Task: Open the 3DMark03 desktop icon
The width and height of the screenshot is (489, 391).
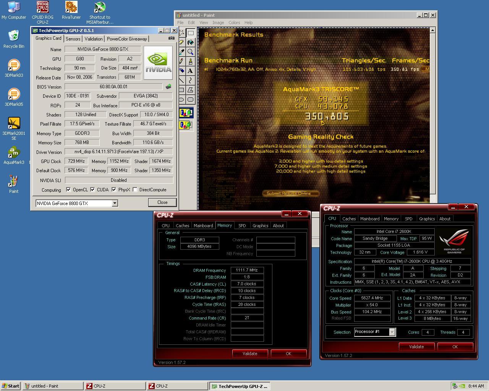Action: coord(14,68)
